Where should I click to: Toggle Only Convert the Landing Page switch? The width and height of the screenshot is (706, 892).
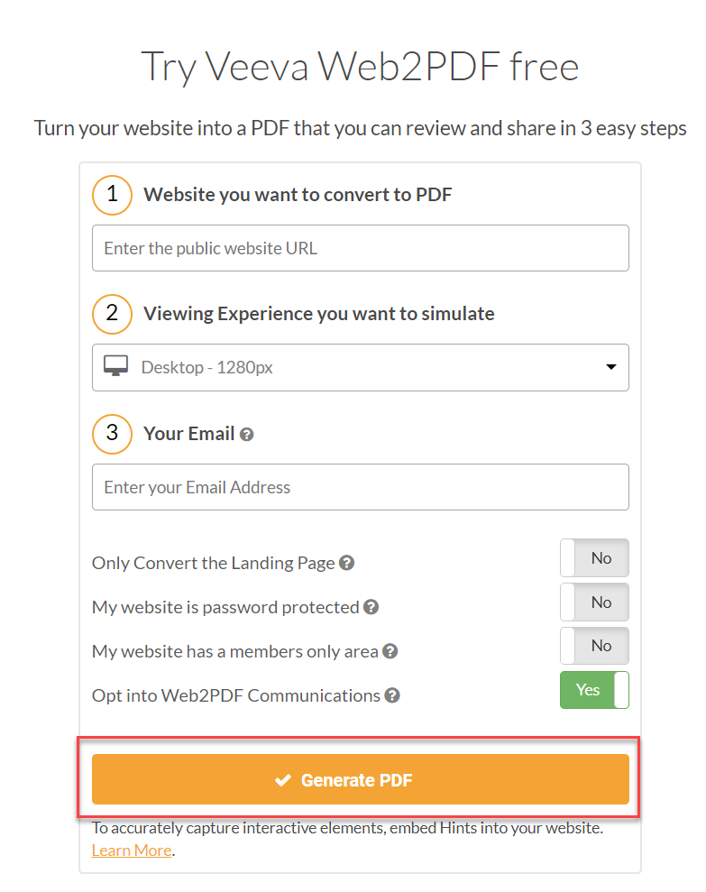click(x=594, y=558)
